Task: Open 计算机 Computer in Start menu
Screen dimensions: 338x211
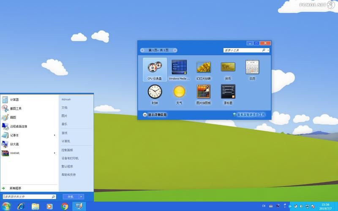Action: [66, 141]
